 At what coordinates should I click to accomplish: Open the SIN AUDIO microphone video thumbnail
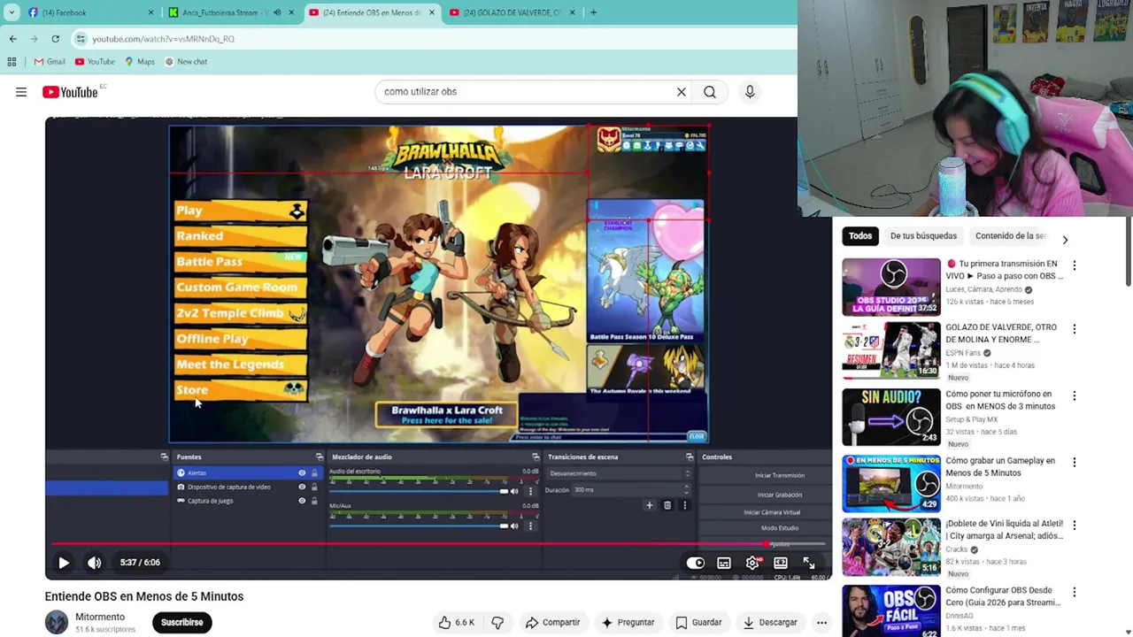coord(891,416)
